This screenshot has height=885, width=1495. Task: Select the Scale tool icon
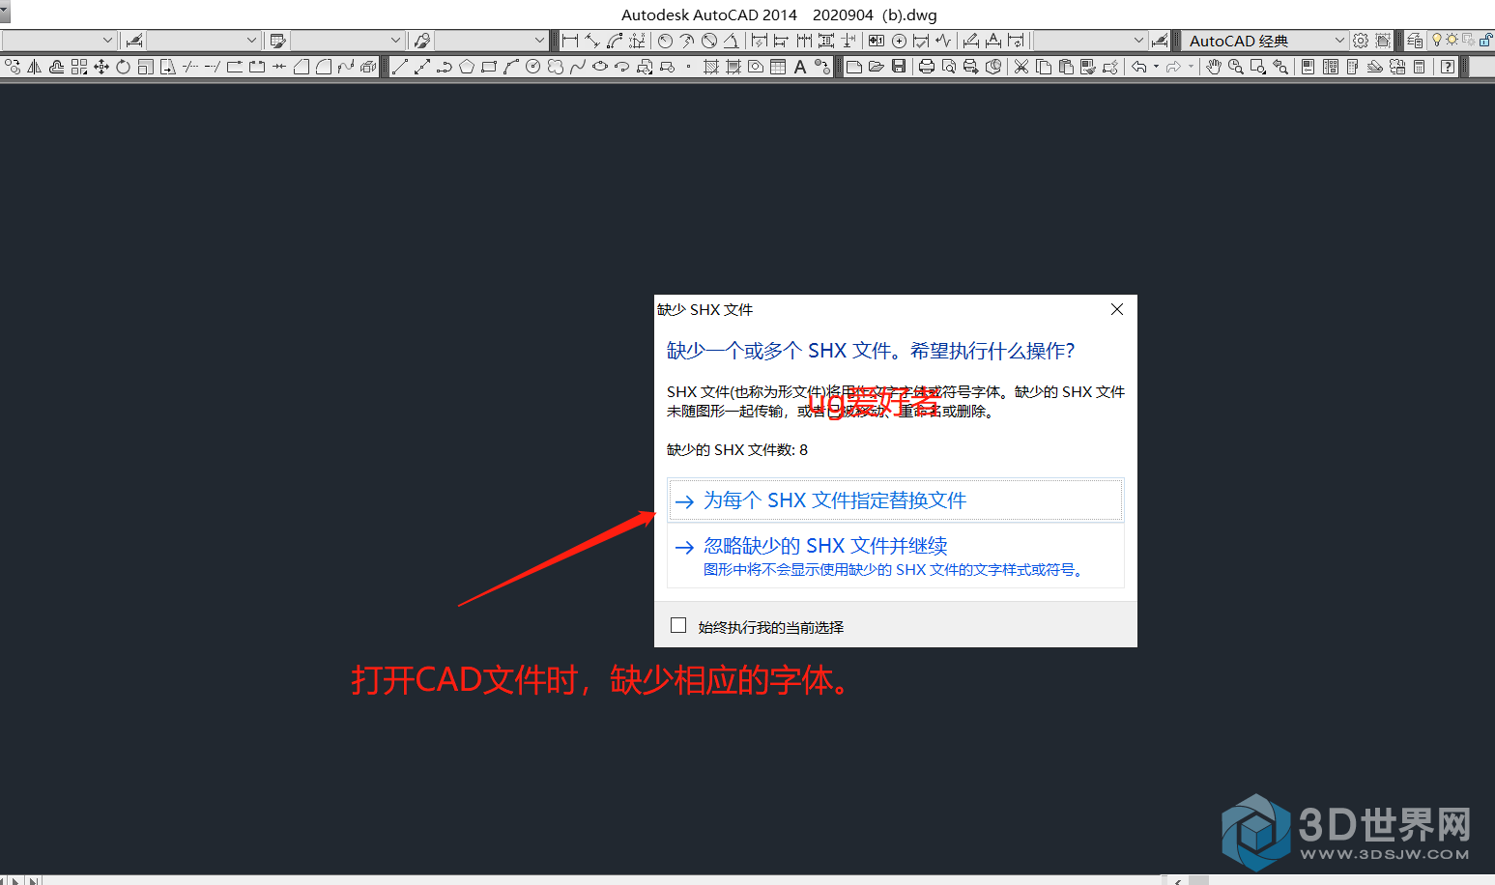pyautogui.click(x=145, y=67)
